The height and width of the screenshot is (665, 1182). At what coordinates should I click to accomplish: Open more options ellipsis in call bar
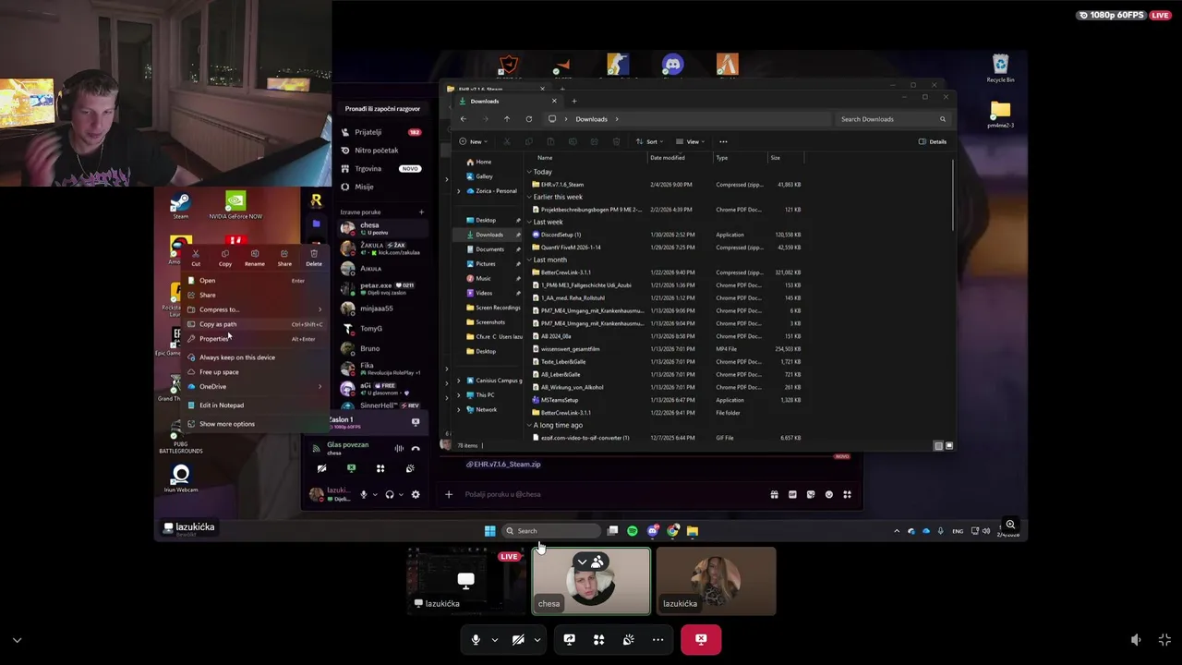[657, 639]
